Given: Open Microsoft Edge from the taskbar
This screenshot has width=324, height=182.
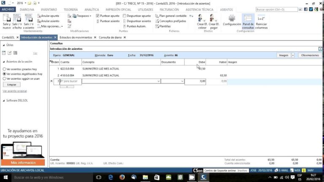Looking at the screenshot, I should click(x=111, y=177).
